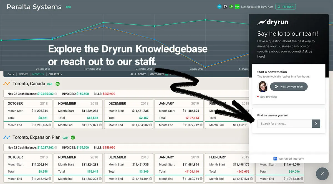The height and width of the screenshot is (184, 333).
Task: Open info icon beside cash balance $12,287,262
Action: click(x=56, y=148)
